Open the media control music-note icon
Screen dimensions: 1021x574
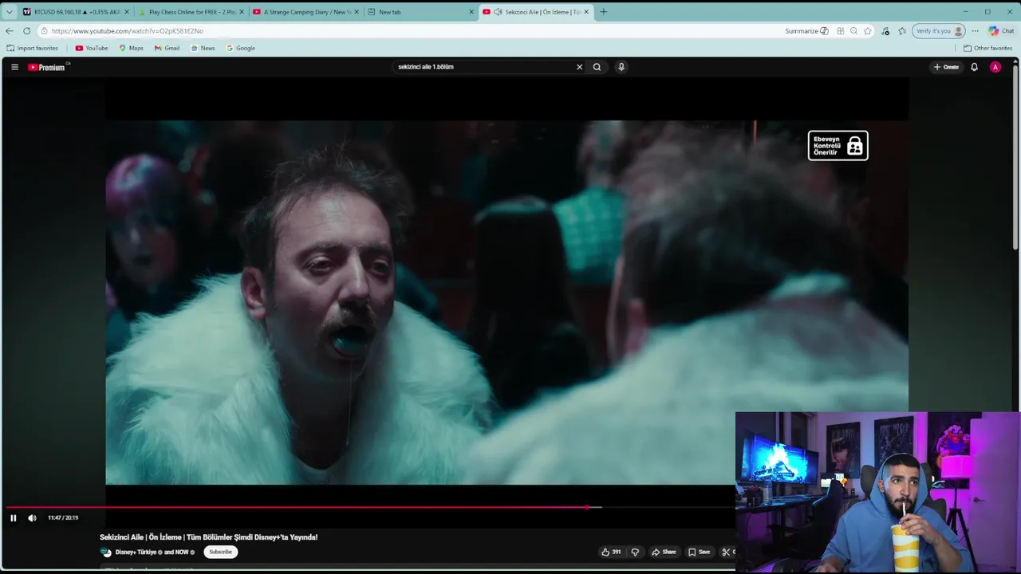coord(885,31)
